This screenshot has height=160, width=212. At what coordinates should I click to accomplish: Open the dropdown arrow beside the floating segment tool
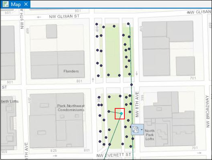(x=141, y=130)
